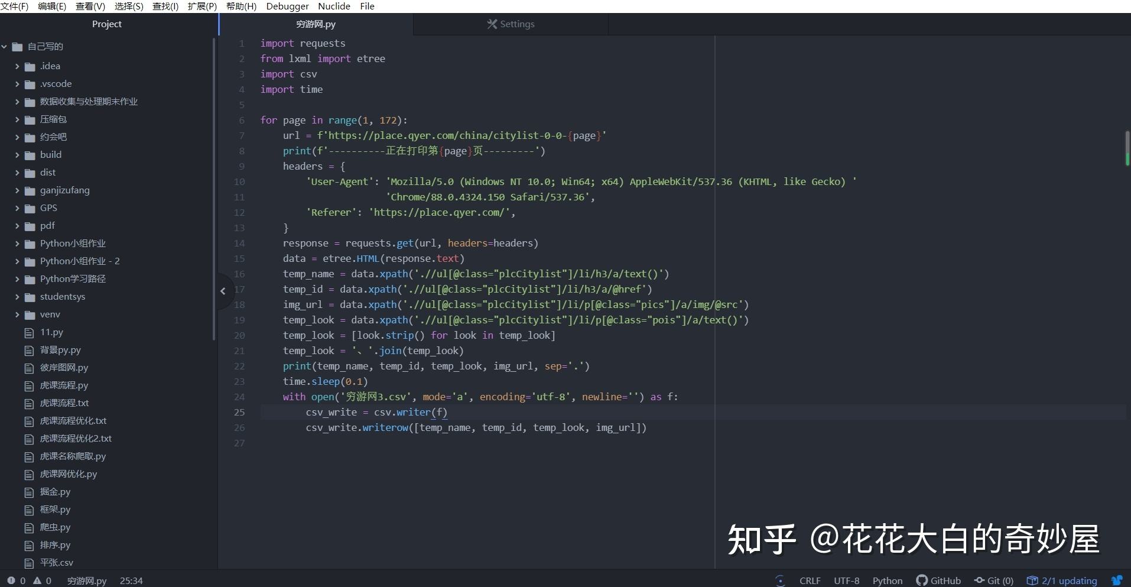Expand the dist folder
The width and height of the screenshot is (1131, 587).
click(17, 173)
